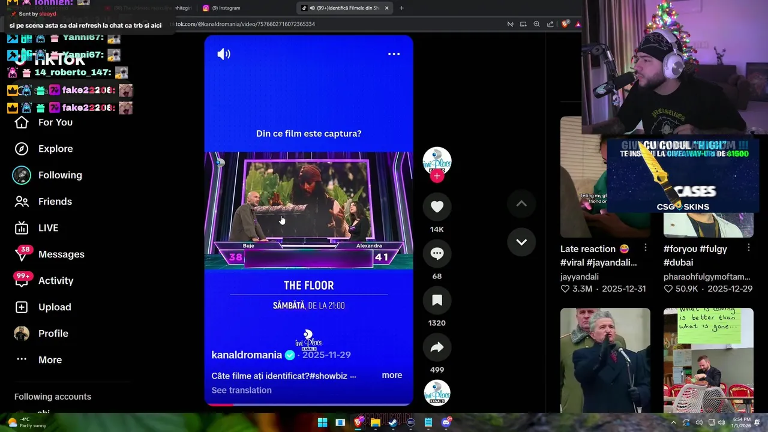
Task: Save the video with the bookmark icon
Action: pos(437,300)
